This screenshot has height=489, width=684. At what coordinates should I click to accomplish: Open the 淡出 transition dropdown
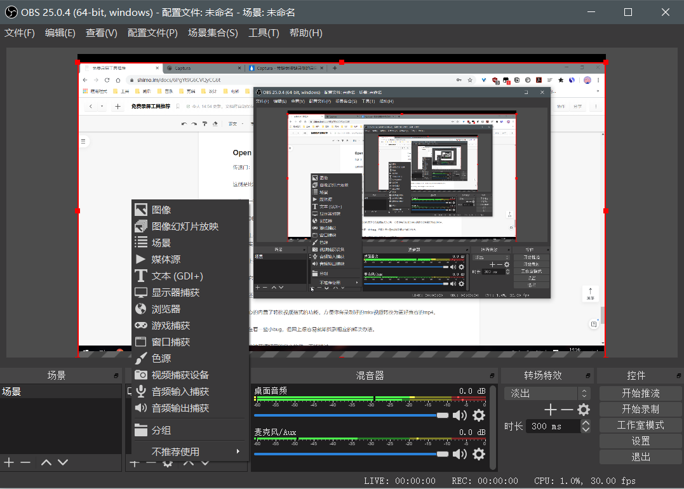tap(547, 394)
